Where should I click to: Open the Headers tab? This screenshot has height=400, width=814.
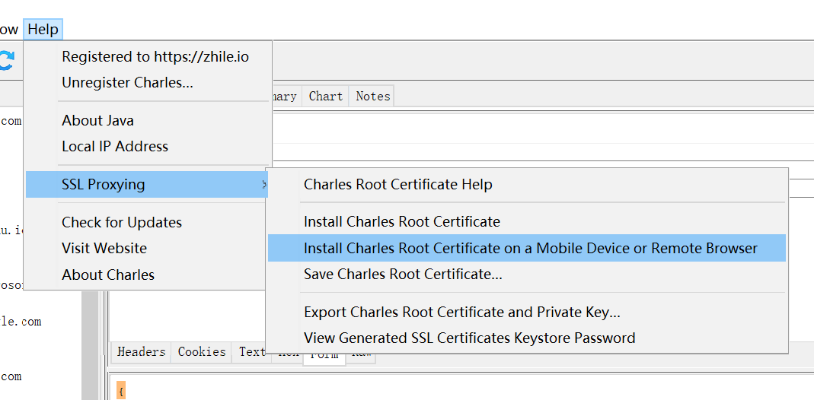[142, 351]
